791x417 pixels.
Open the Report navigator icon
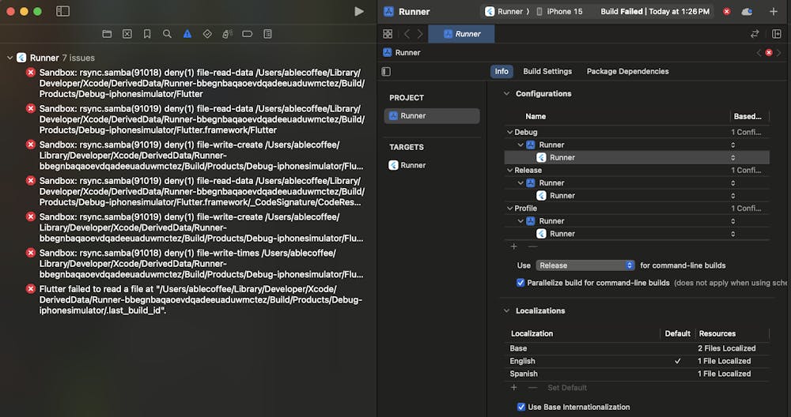coord(268,34)
